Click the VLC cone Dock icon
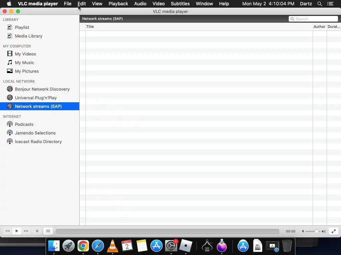341x255 pixels. click(x=113, y=246)
